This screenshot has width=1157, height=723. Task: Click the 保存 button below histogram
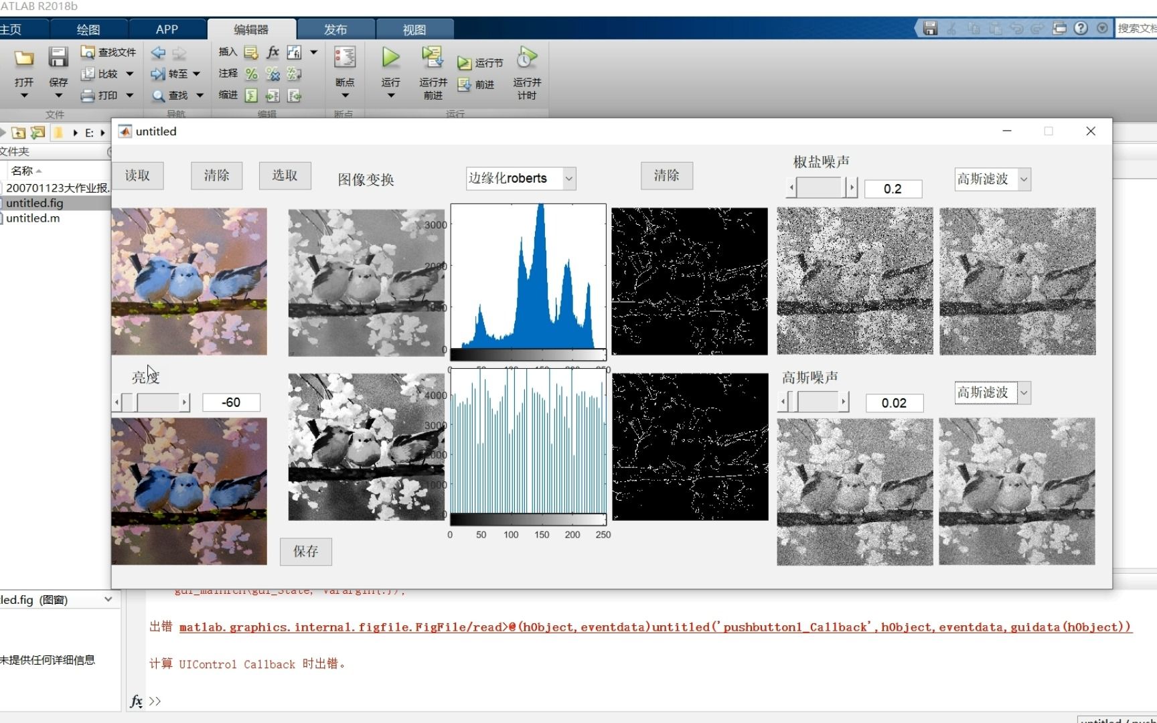point(305,552)
